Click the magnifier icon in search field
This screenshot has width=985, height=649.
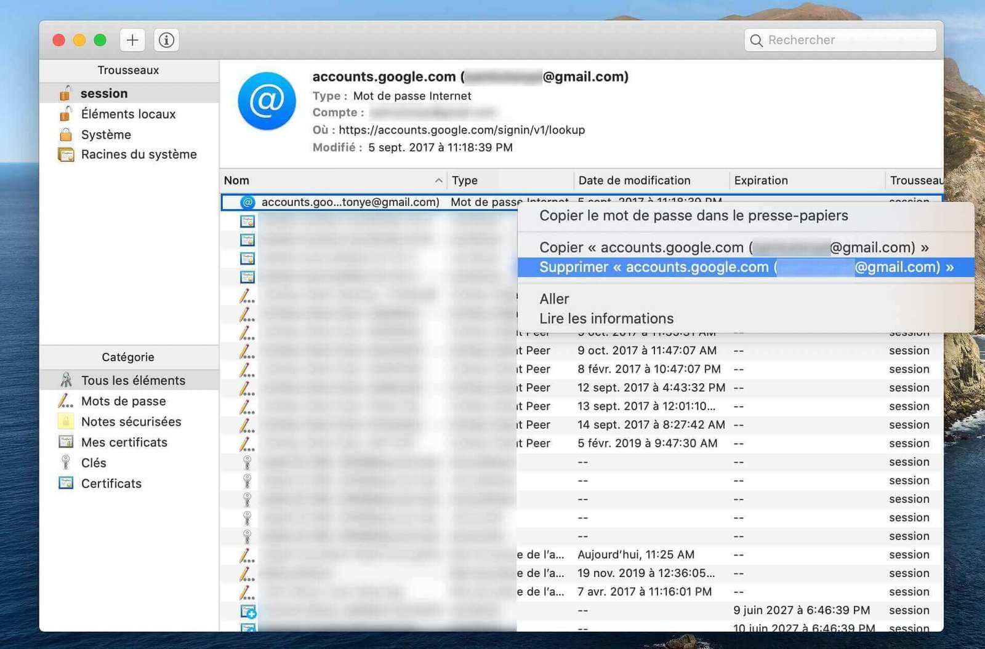tap(757, 41)
